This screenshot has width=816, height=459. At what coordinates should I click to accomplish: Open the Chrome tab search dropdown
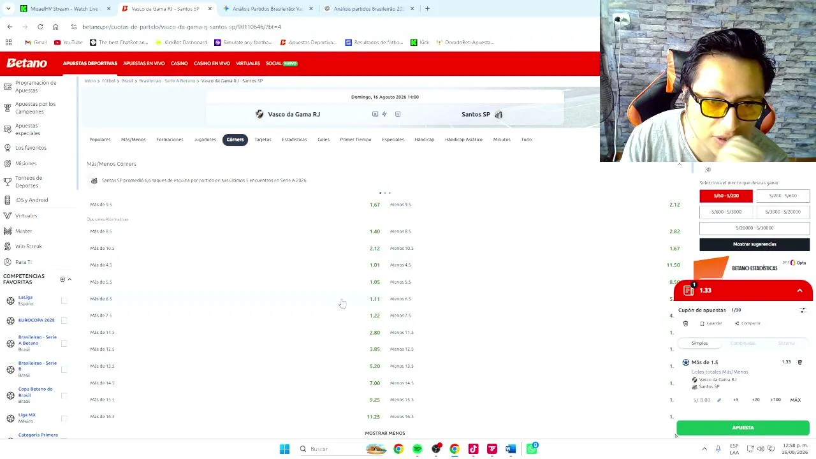click(x=8, y=9)
